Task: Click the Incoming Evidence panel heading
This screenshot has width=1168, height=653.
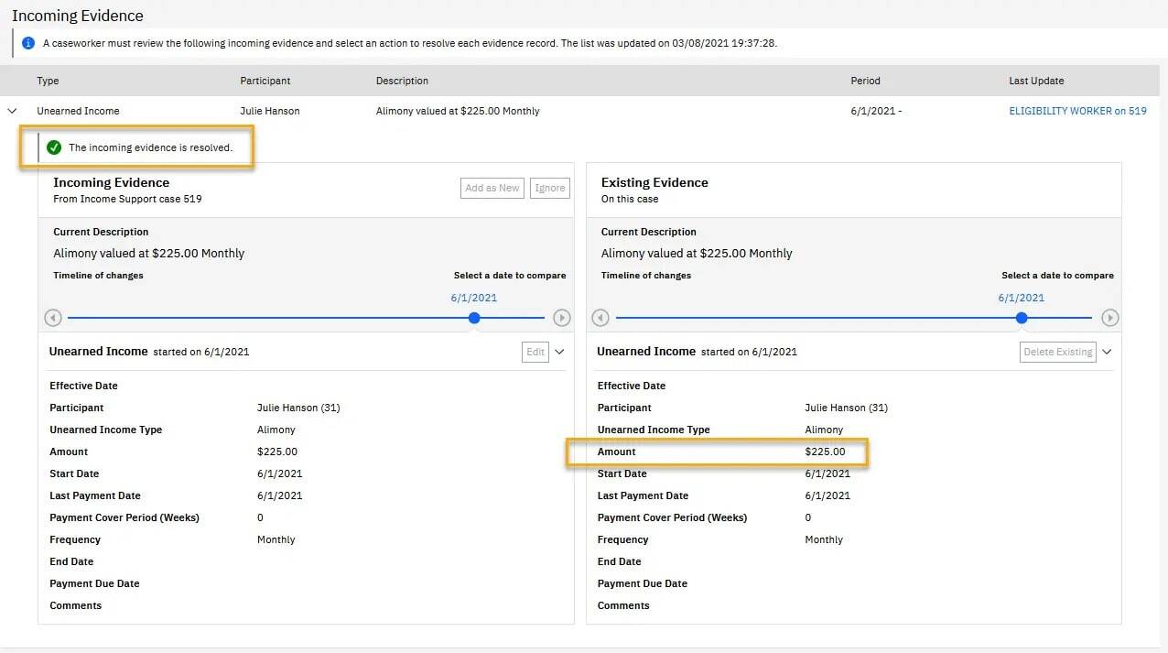Action: [112, 182]
